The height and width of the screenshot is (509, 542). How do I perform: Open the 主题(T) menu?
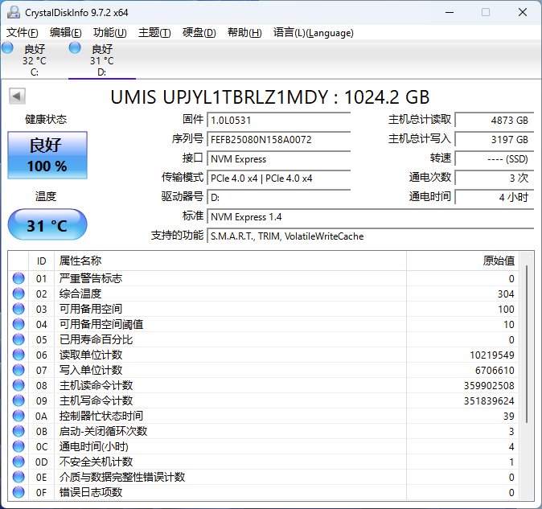[x=154, y=33]
